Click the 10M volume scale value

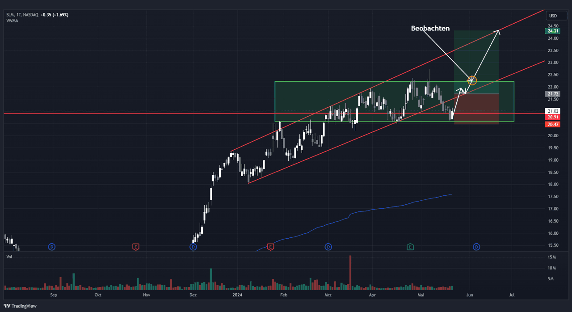click(551, 268)
